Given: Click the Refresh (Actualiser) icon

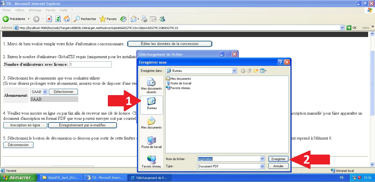Looking at the screenshot, I should [x=58, y=19].
